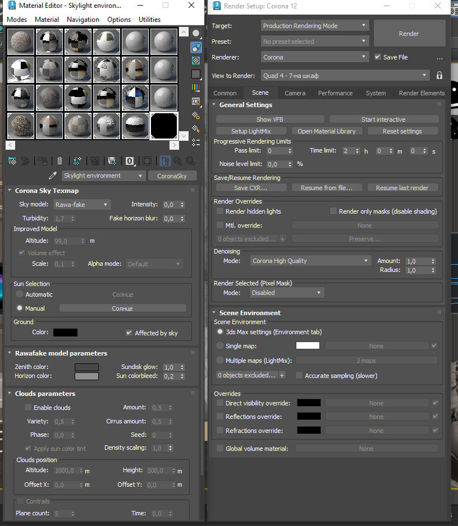Click the Resume last render button
This screenshot has height=526, width=458.
coord(402,188)
